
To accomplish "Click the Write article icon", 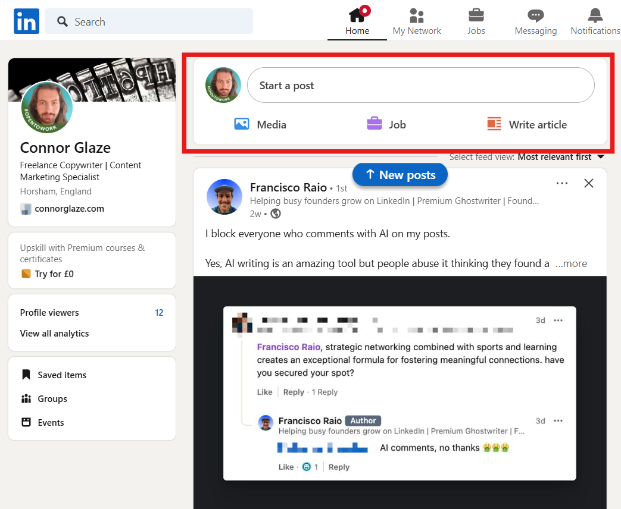I will (x=494, y=124).
